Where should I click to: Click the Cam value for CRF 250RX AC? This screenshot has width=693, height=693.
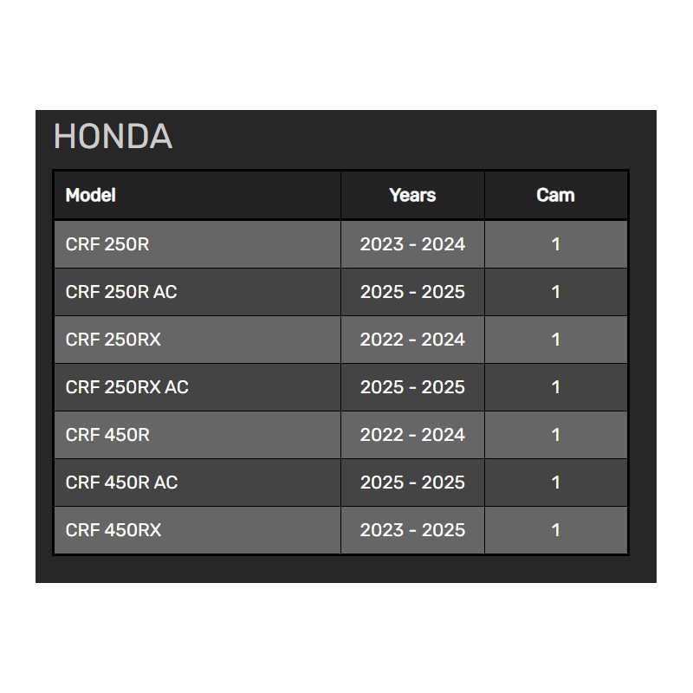pyautogui.click(x=555, y=387)
